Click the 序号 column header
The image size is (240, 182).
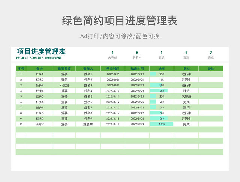click(21, 68)
